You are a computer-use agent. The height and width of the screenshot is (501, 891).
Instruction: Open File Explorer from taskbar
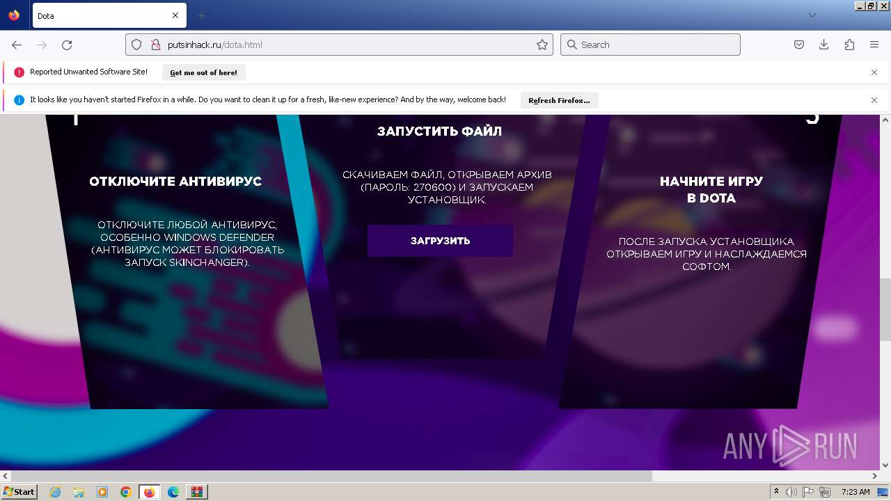coord(79,492)
